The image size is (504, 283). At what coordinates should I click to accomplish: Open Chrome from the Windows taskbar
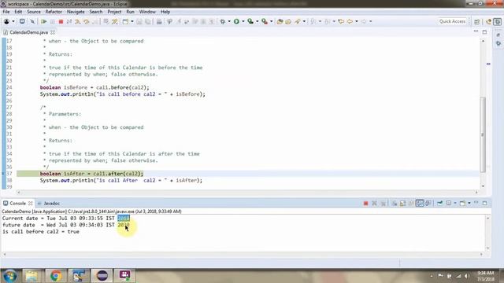pos(56,276)
